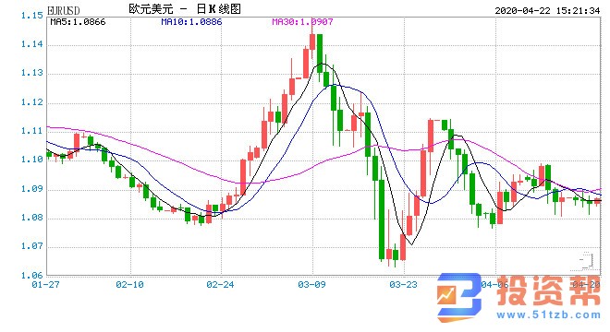Click the EURUSD symbol label
This screenshot has width=610, height=332.
[64, 10]
